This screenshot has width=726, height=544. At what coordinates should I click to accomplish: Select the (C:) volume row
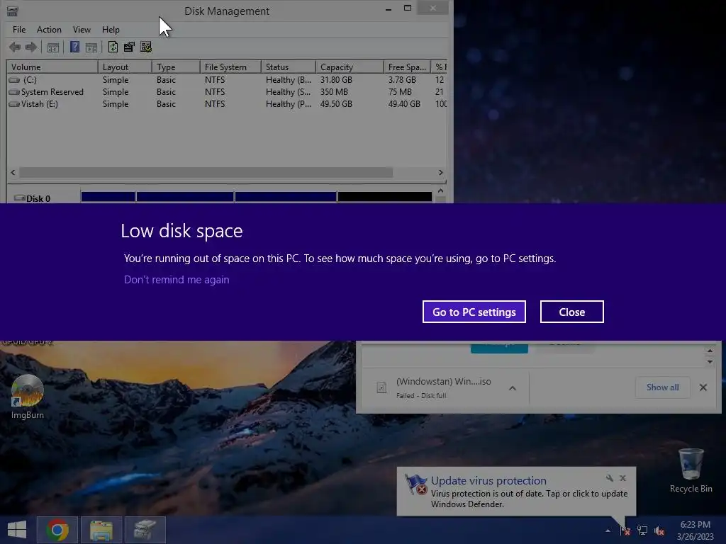[227, 79]
